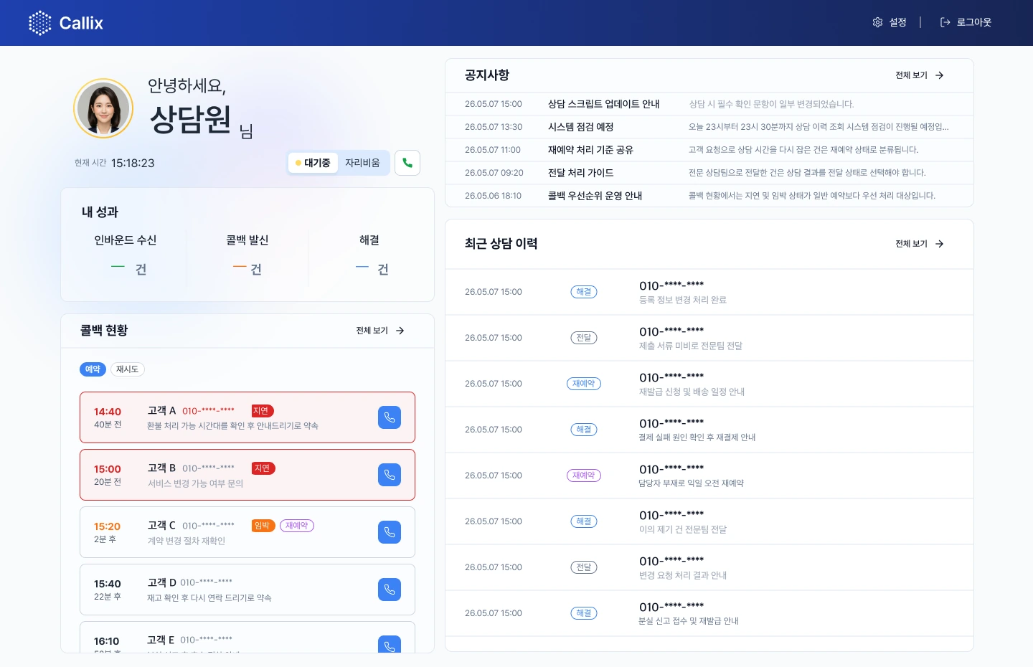Select history entry 제출 서류 미비로 전문팀 전달

tap(709, 338)
